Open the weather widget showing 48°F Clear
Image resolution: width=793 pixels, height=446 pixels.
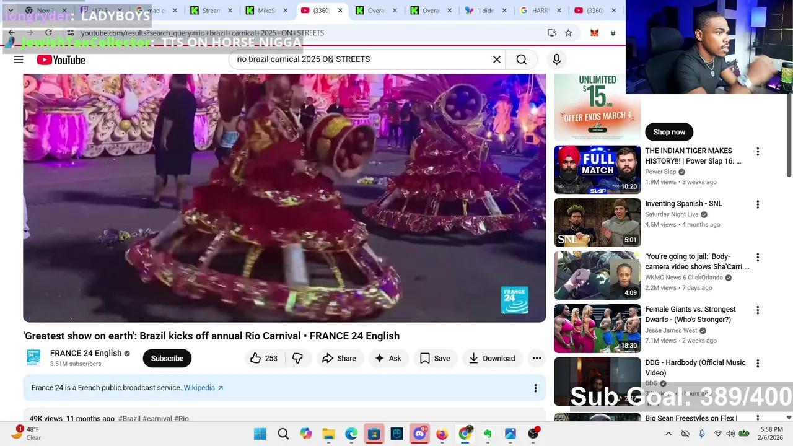pos(26,434)
